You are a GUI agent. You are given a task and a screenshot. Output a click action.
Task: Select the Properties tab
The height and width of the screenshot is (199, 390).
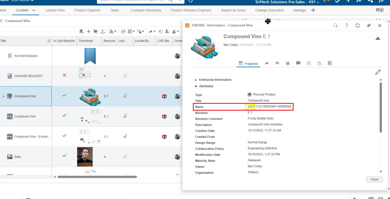coord(248,63)
